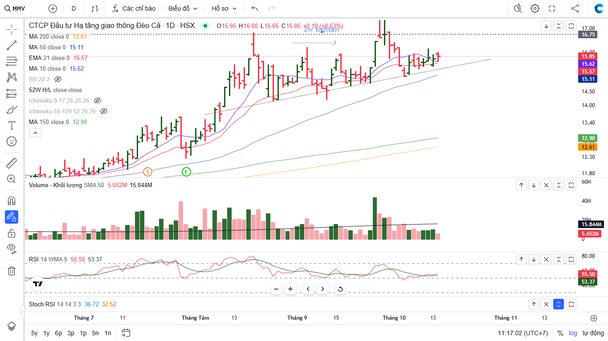Viewport: 608px width, 341px height.
Task: Zoom in the chart with plus button
Action: pos(290,289)
